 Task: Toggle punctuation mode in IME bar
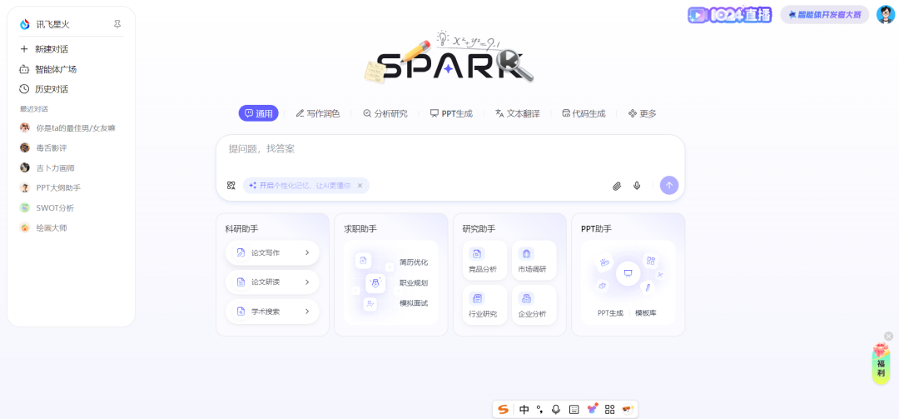[x=539, y=409]
